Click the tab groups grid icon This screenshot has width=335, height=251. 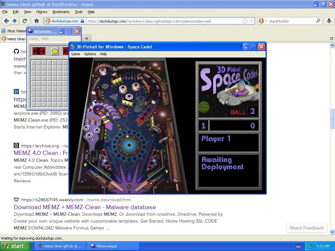coord(332,39)
